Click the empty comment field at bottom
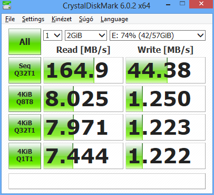 (x=107, y=181)
